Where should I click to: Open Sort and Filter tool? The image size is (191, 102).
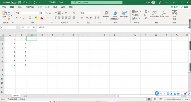point(154,15)
